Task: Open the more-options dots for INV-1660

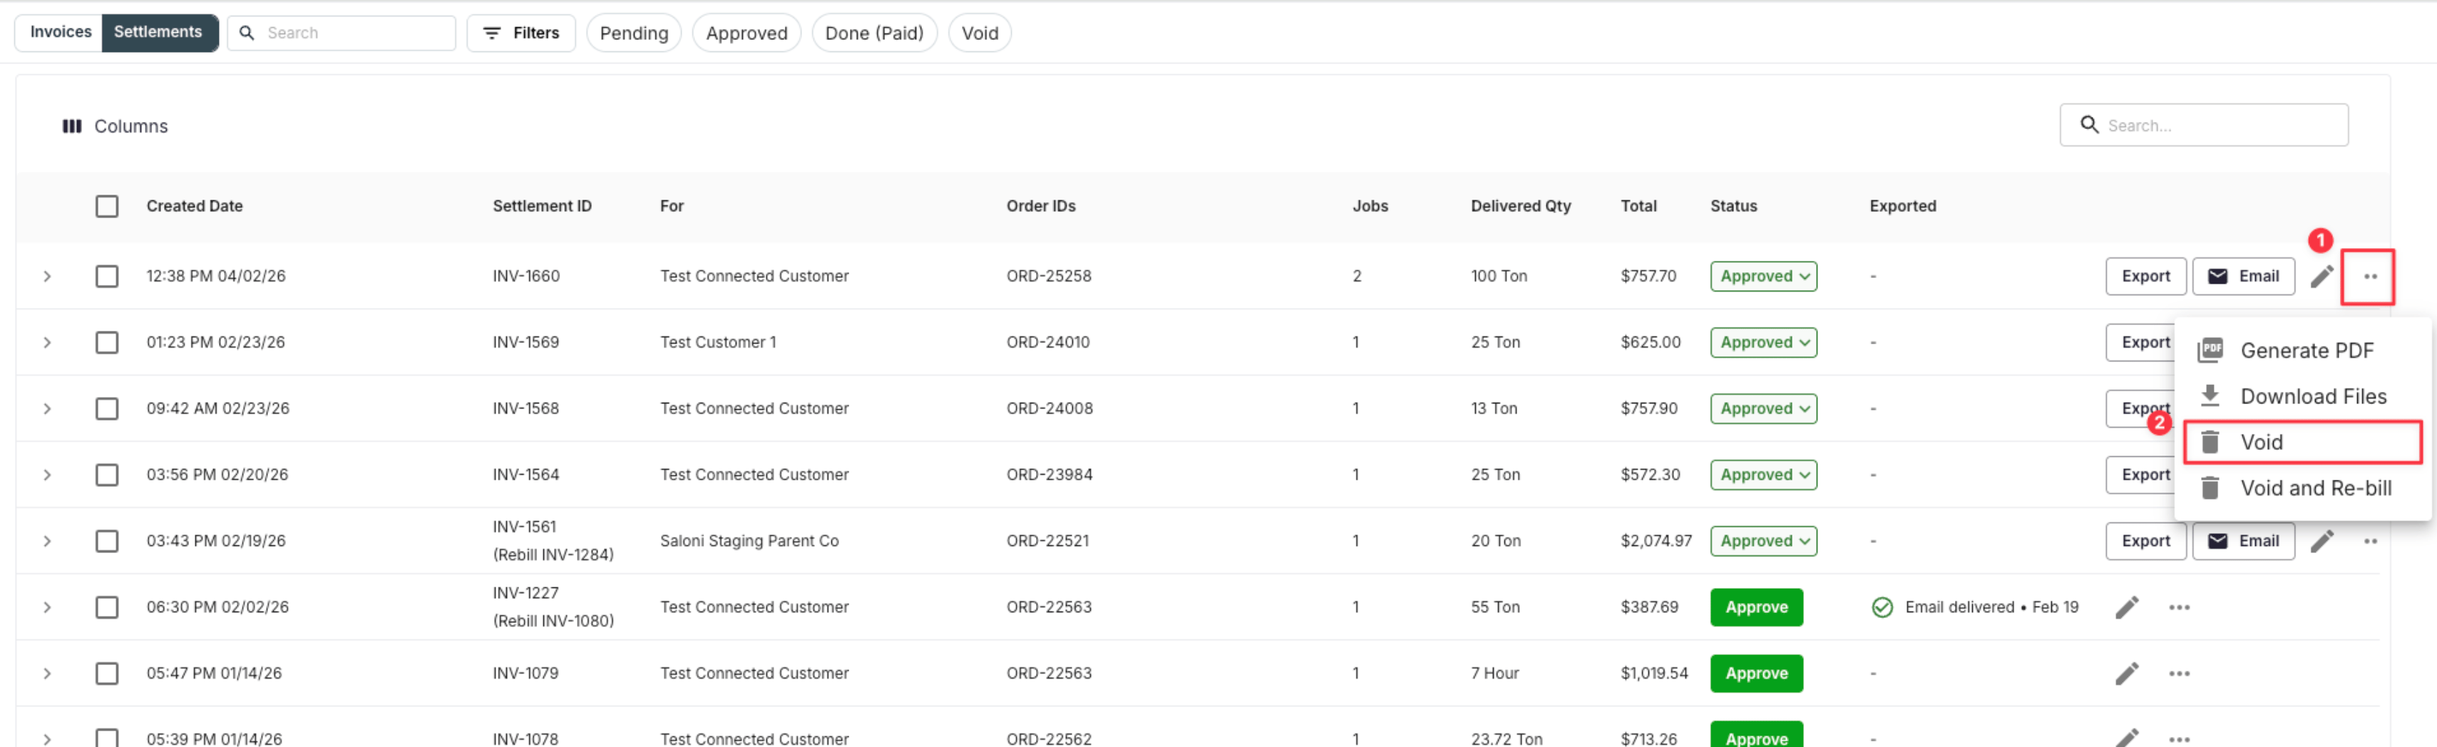Action: pos(2370,276)
